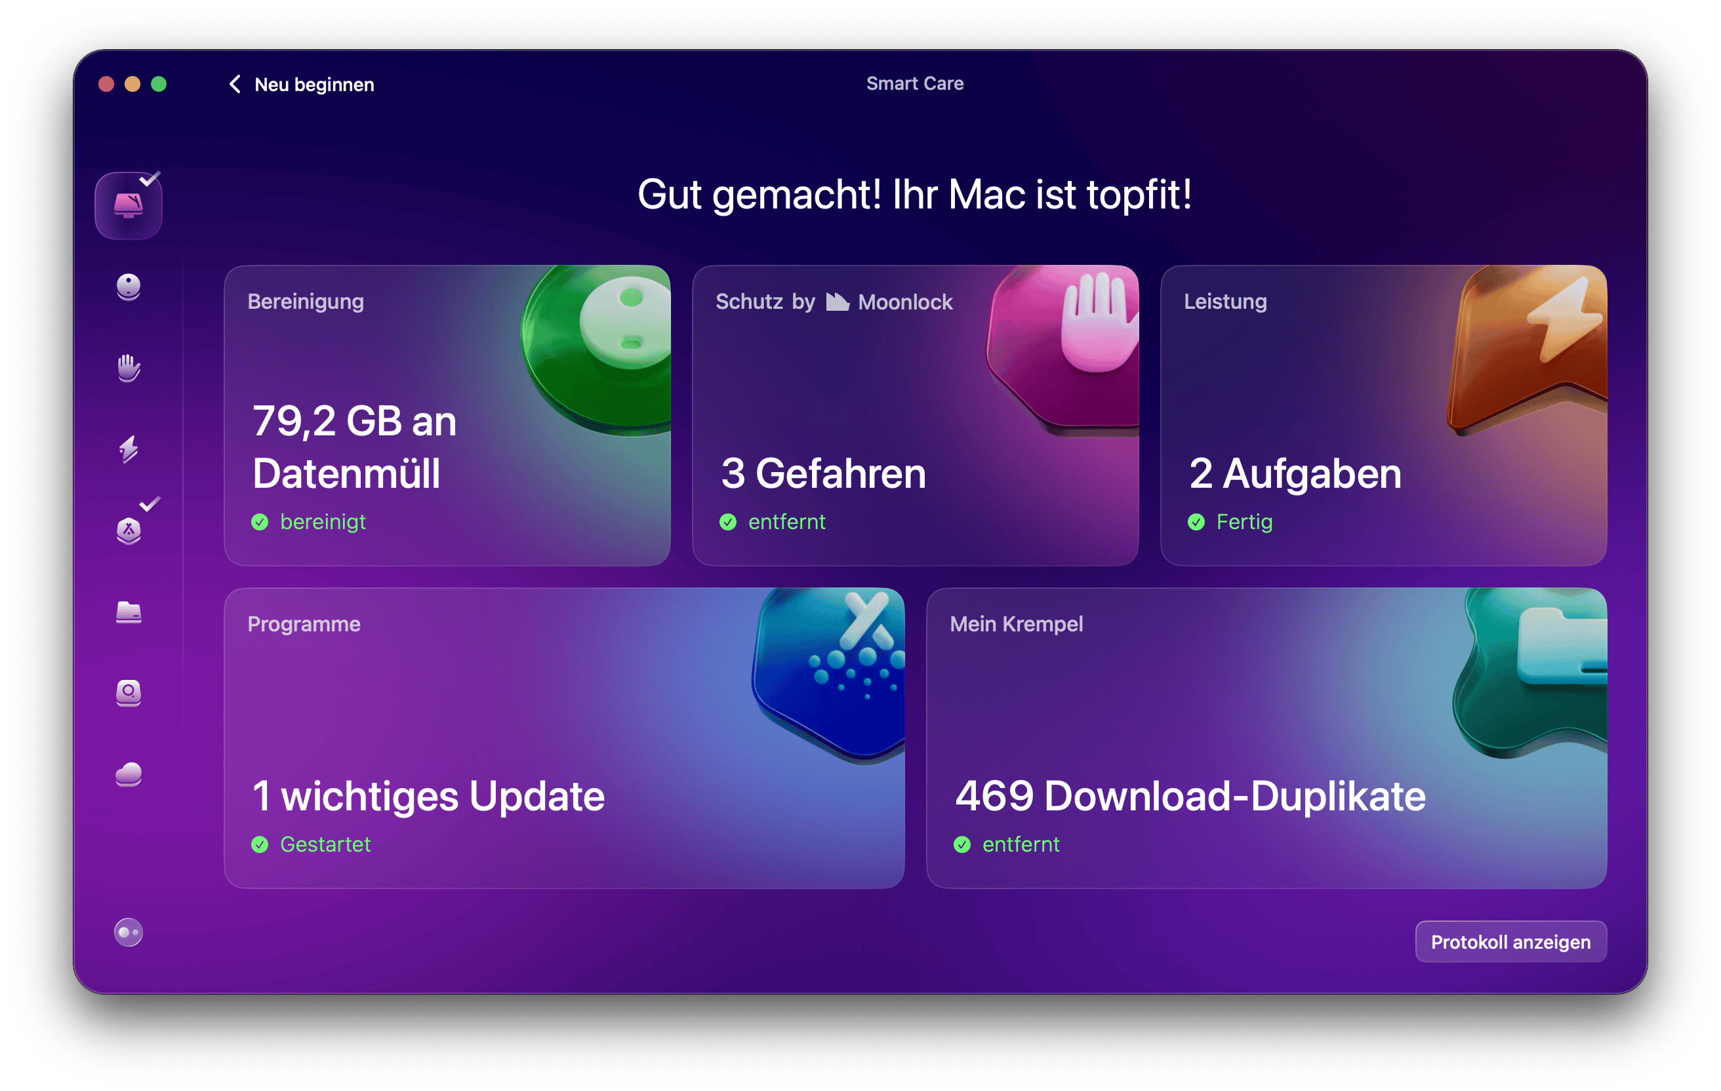Open the Protection hand sidebar icon

(x=129, y=368)
